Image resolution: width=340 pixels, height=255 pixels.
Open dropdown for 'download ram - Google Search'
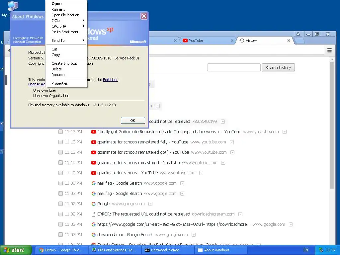[194, 235]
